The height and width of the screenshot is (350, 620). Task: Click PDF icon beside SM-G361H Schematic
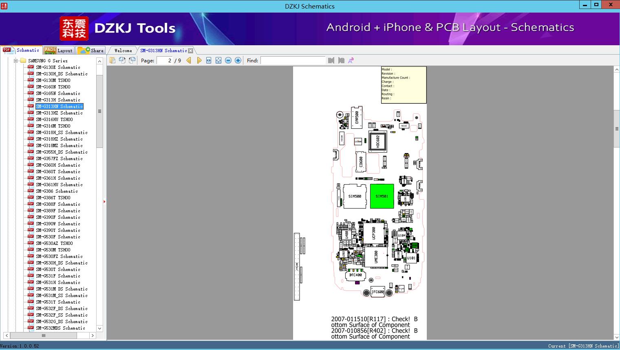click(x=31, y=178)
